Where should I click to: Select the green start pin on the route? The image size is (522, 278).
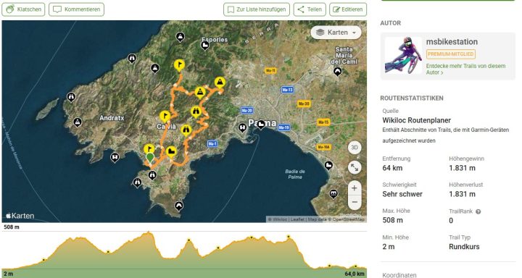click(150, 157)
